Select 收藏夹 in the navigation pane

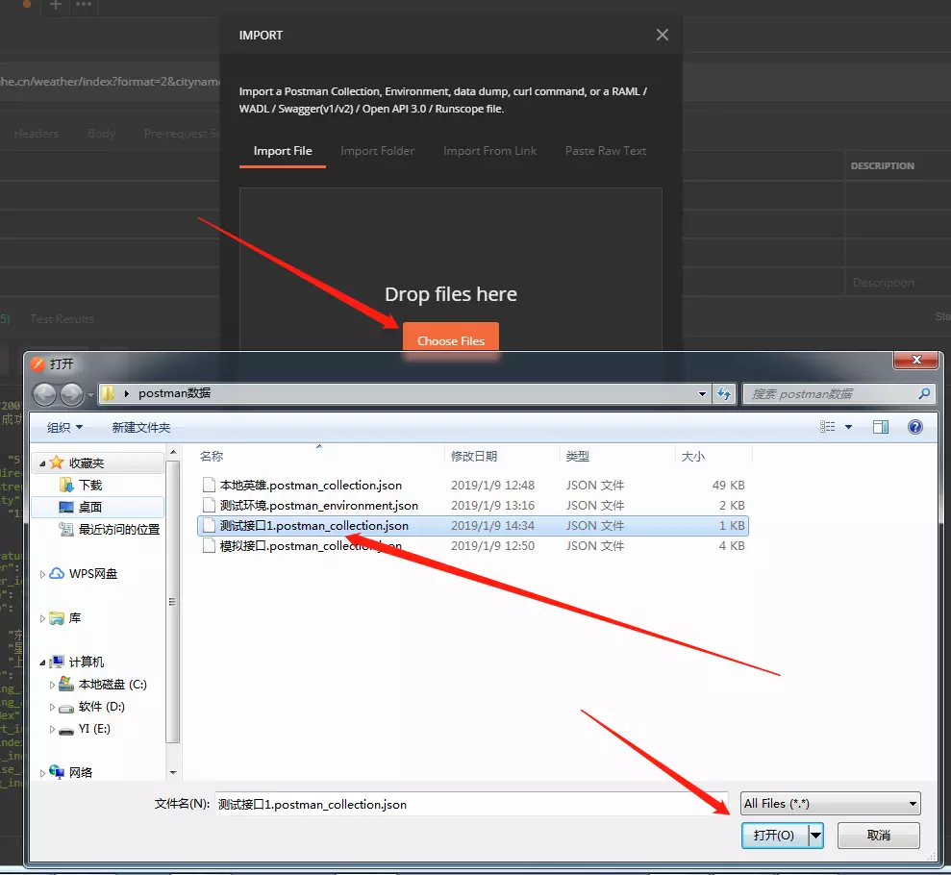[87, 463]
